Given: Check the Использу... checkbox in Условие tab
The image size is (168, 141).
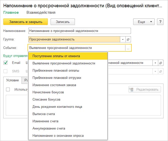Looking at the screenshot, I should [x=8, y=89].
